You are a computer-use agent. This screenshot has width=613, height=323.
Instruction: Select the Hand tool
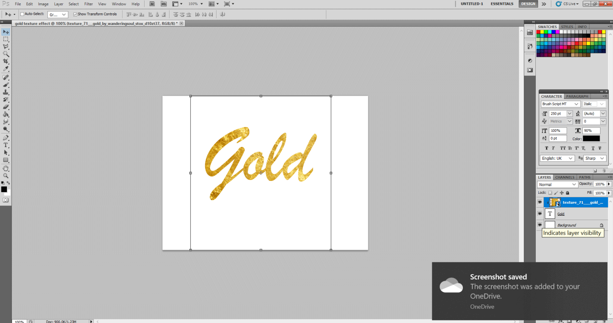pyautogui.click(x=6, y=168)
